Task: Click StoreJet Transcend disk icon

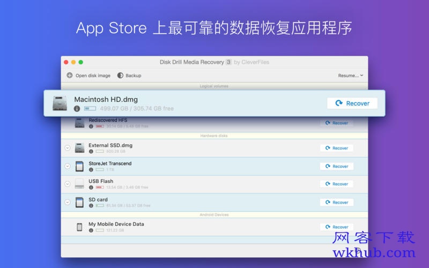Action: [79, 166]
